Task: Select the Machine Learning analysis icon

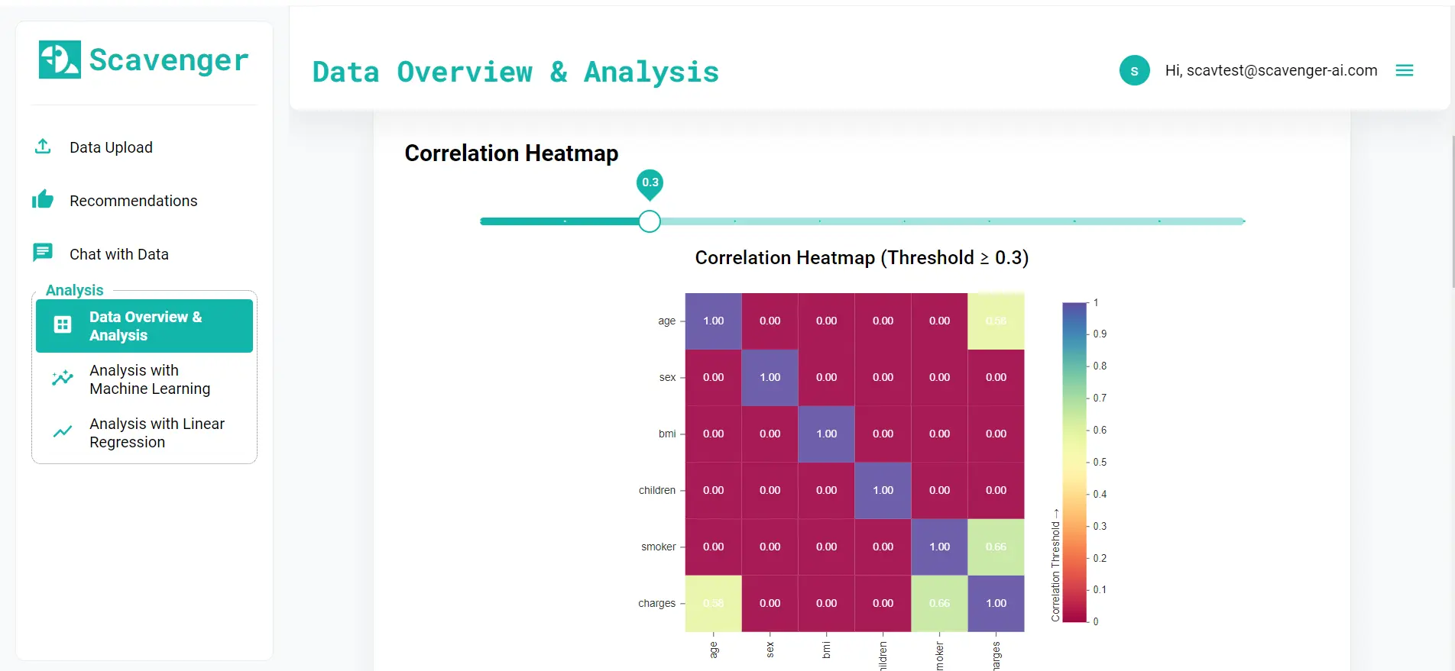Action: (63, 379)
